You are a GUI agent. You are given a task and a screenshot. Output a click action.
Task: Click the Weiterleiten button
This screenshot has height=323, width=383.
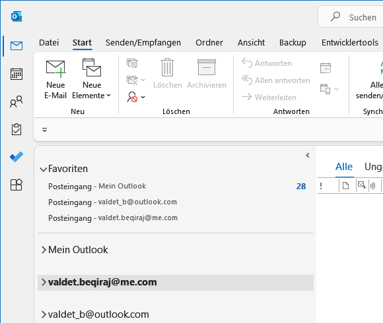(269, 98)
